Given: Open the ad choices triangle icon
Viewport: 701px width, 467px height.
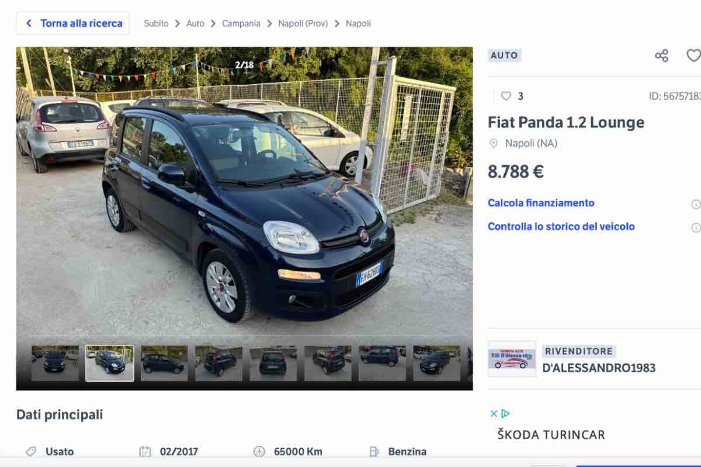Looking at the screenshot, I should (506, 413).
